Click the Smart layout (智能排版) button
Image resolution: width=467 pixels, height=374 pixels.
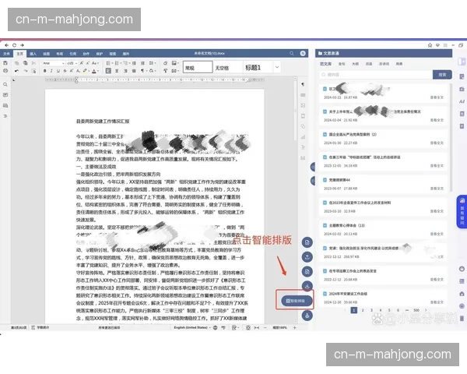point(297,301)
